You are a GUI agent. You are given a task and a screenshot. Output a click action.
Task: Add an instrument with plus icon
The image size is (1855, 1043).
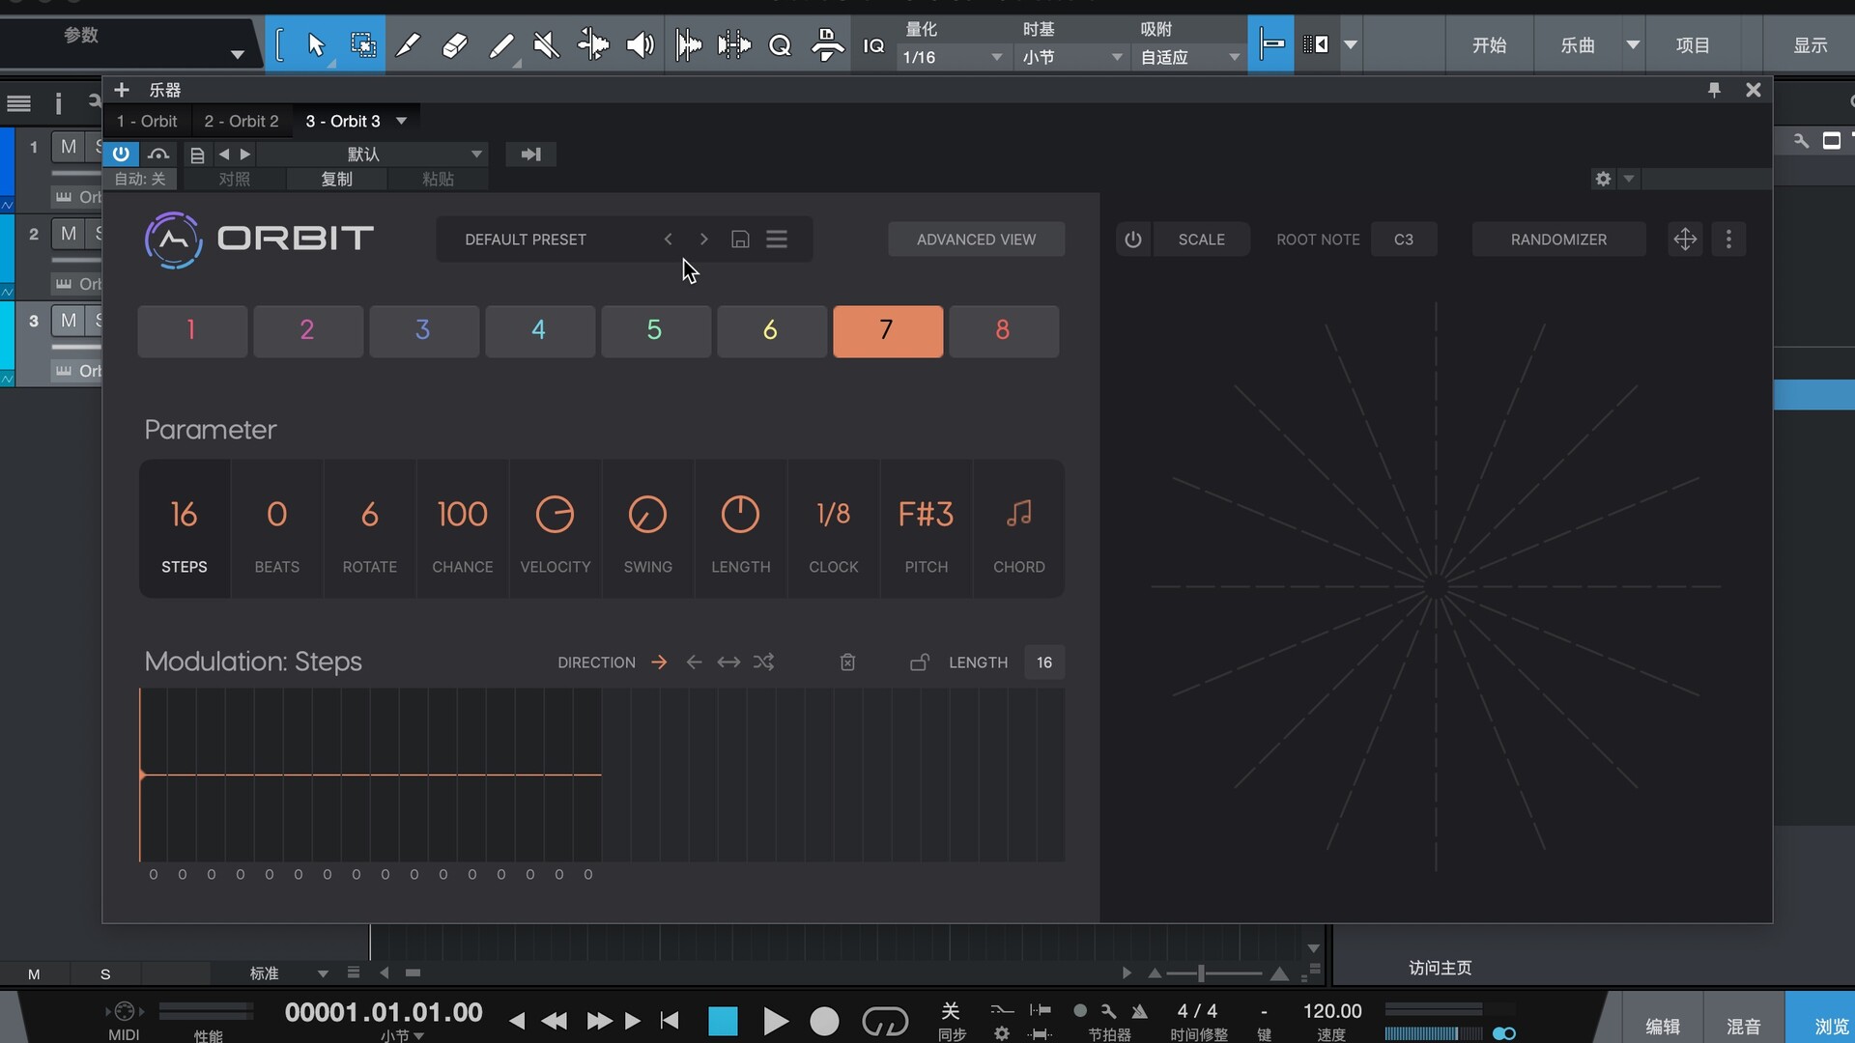point(122,90)
